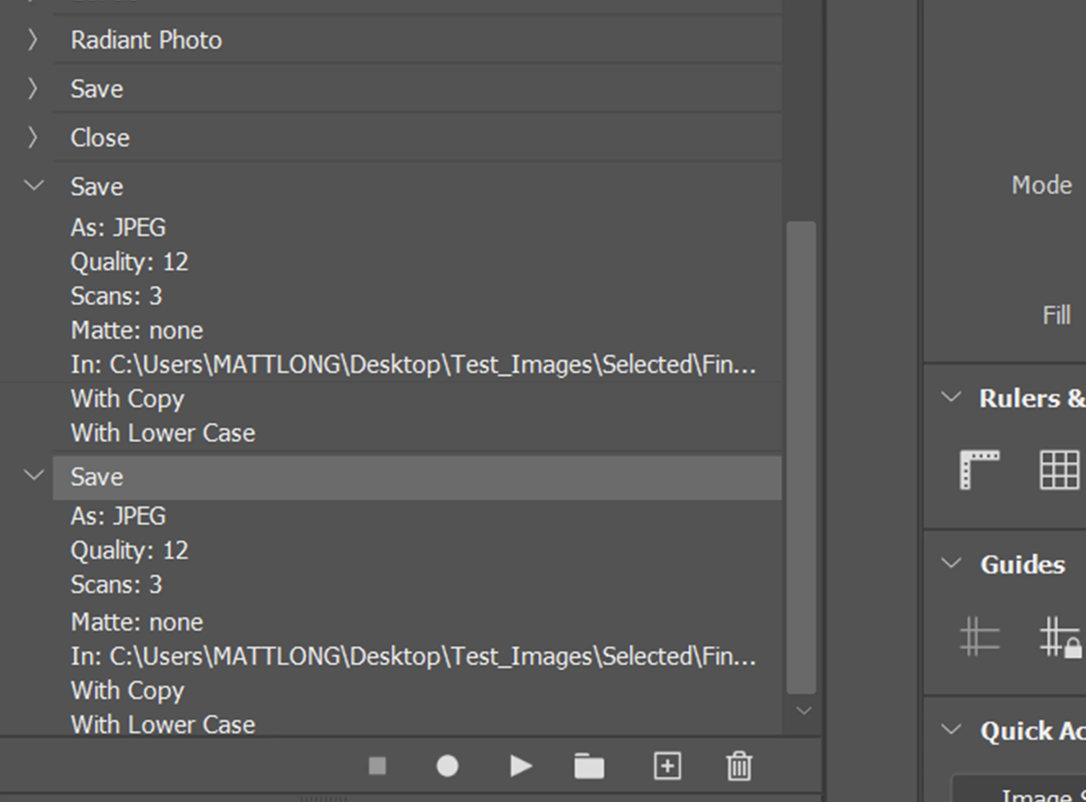
Task: Collapse the Quick Actions section
Action: (951, 729)
